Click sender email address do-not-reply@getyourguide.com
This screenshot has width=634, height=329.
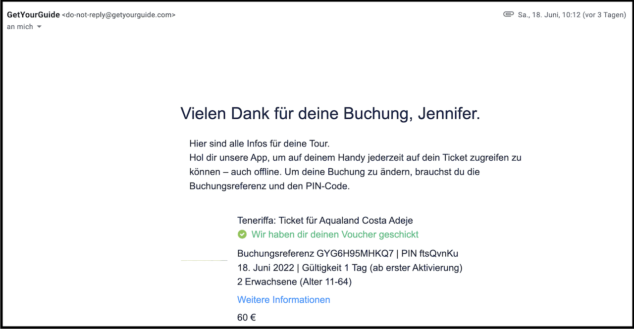118,15
